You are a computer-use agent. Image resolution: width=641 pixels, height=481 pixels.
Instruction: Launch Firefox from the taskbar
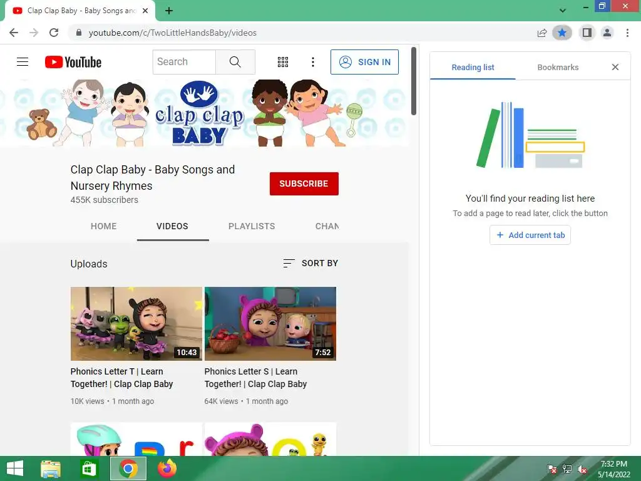[x=167, y=468]
